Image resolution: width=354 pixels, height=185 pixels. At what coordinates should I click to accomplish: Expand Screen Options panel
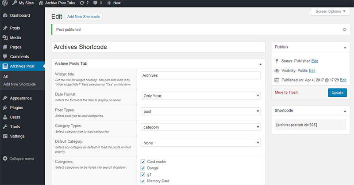pyautogui.click(x=330, y=11)
